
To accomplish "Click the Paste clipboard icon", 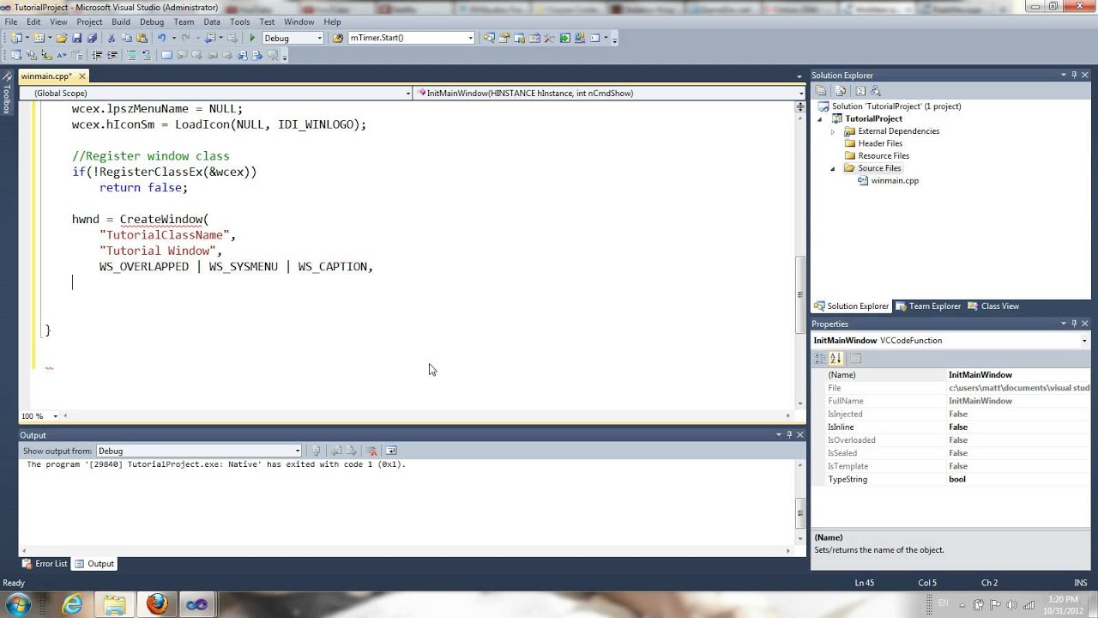I will [x=142, y=38].
